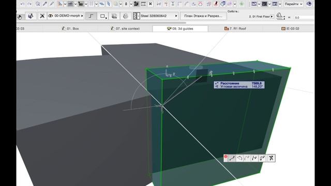The width and height of the screenshot is (331, 186).
Task: Click the red dot on pet palette
Action: [225, 157]
